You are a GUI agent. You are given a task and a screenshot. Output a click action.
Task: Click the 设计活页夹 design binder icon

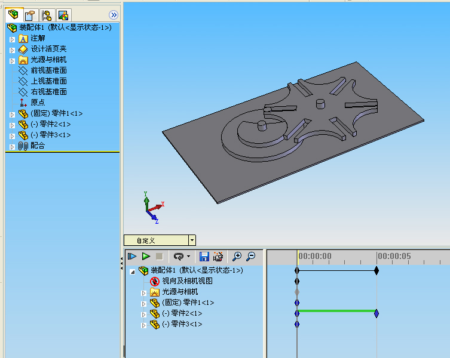pos(23,50)
